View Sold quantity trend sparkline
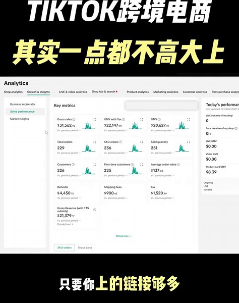 [183, 148]
